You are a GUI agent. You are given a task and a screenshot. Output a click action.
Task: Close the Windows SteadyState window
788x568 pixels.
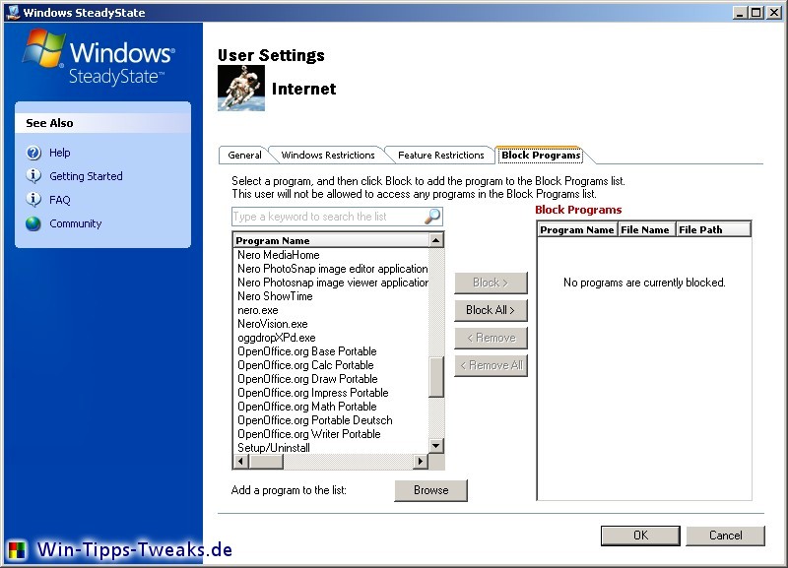(774, 13)
